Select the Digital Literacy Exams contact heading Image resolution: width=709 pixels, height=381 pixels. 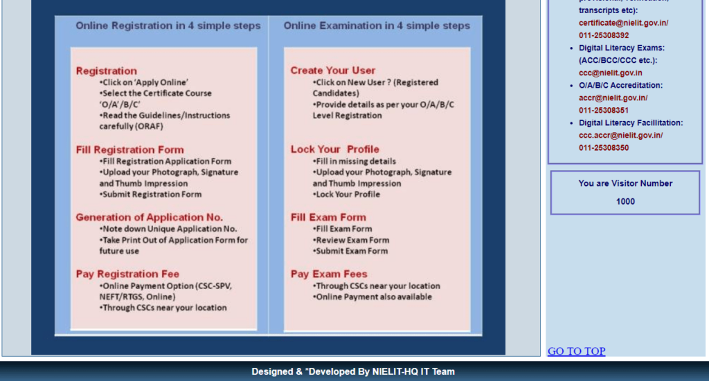621,48
